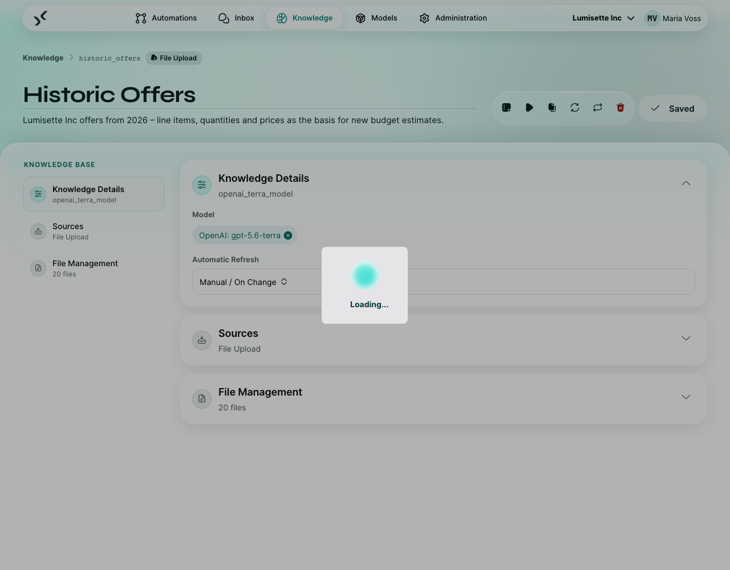Click the File Upload badge in breadcrumb
730x570 pixels.
click(x=174, y=58)
